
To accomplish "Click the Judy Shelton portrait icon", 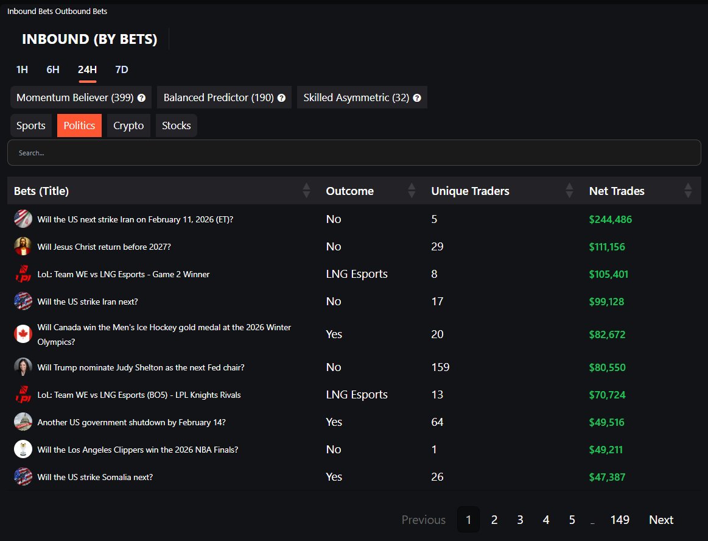I will click(23, 367).
